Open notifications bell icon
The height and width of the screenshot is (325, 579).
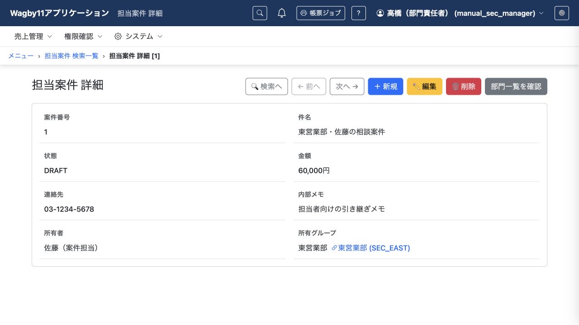click(x=282, y=13)
